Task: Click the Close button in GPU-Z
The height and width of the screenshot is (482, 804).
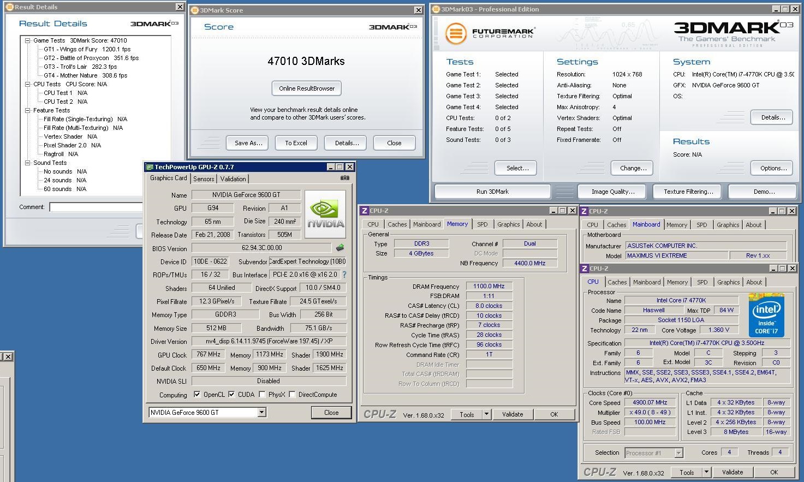Action: [x=331, y=413]
